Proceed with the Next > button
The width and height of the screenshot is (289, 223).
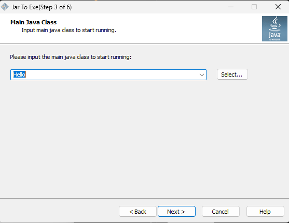[176, 212]
